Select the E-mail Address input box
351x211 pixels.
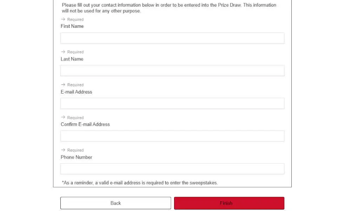tap(172, 103)
